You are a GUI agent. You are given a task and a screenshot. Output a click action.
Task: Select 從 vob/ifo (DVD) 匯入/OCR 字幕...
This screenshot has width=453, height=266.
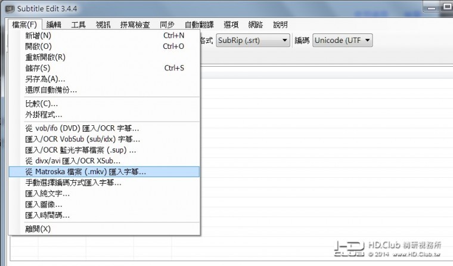[104, 128]
